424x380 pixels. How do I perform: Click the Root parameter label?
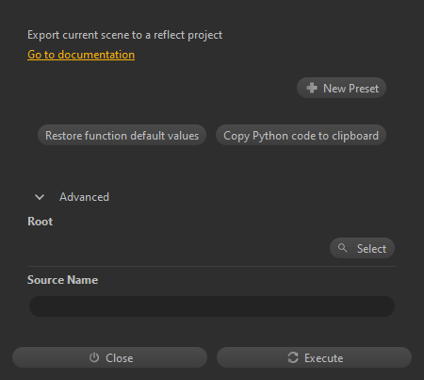[x=41, y=222]
